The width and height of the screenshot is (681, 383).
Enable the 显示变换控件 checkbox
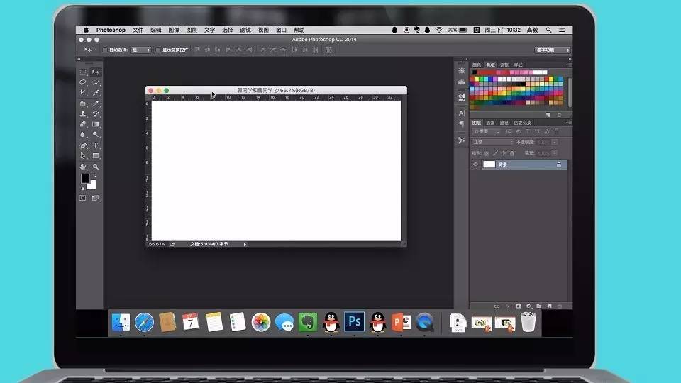tap(158, 50)
